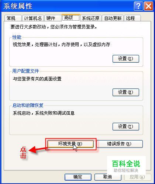
Task: Click the greyed 应用(A) button
Action: [x=138, y=177]
